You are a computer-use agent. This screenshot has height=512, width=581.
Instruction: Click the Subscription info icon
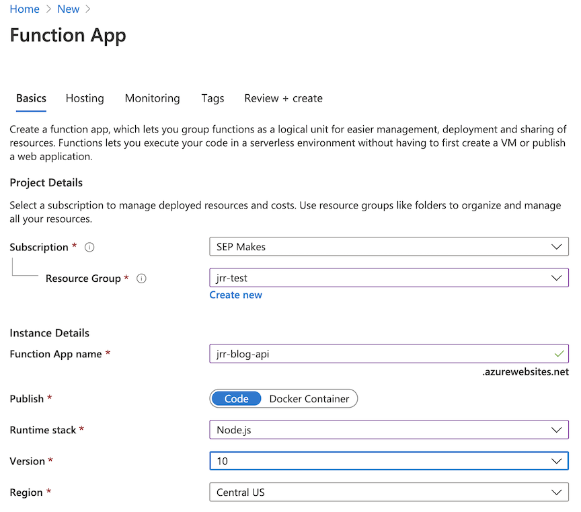pyautogui.click(x=89, y=248)
